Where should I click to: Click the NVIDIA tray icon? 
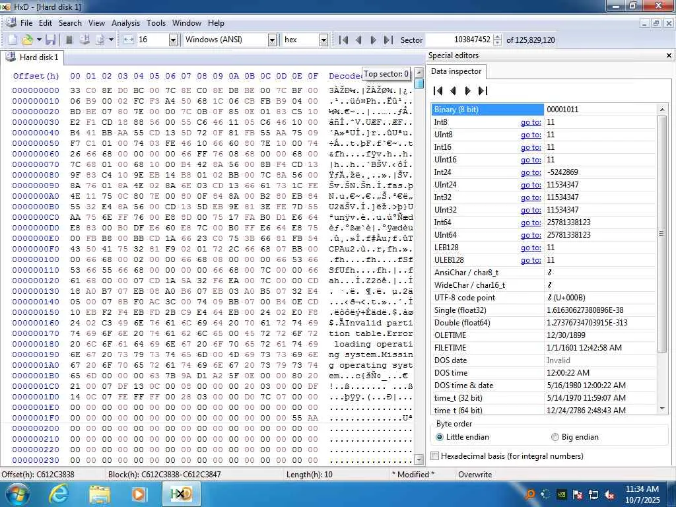pos(562,494)
